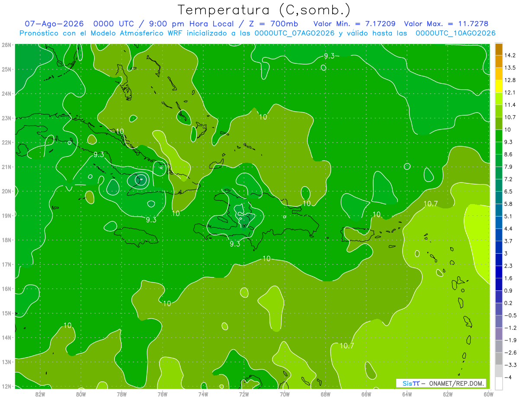Click the Sisπ logo text

click(x=411, y=383)
